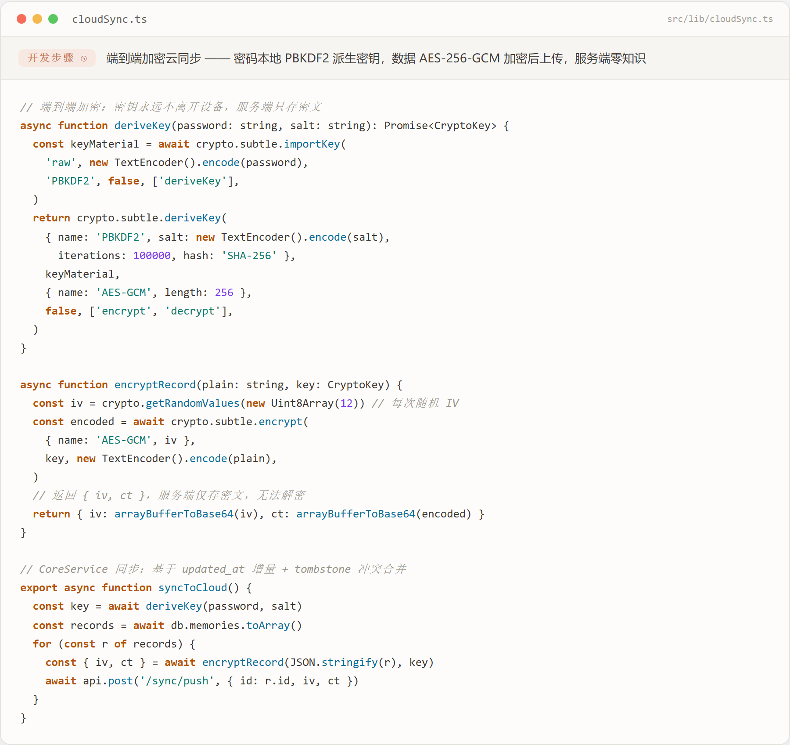This screenshot has width=790, height=745.
Task: Click the async function deriveKey signature line
Action: tap(265, 126)
